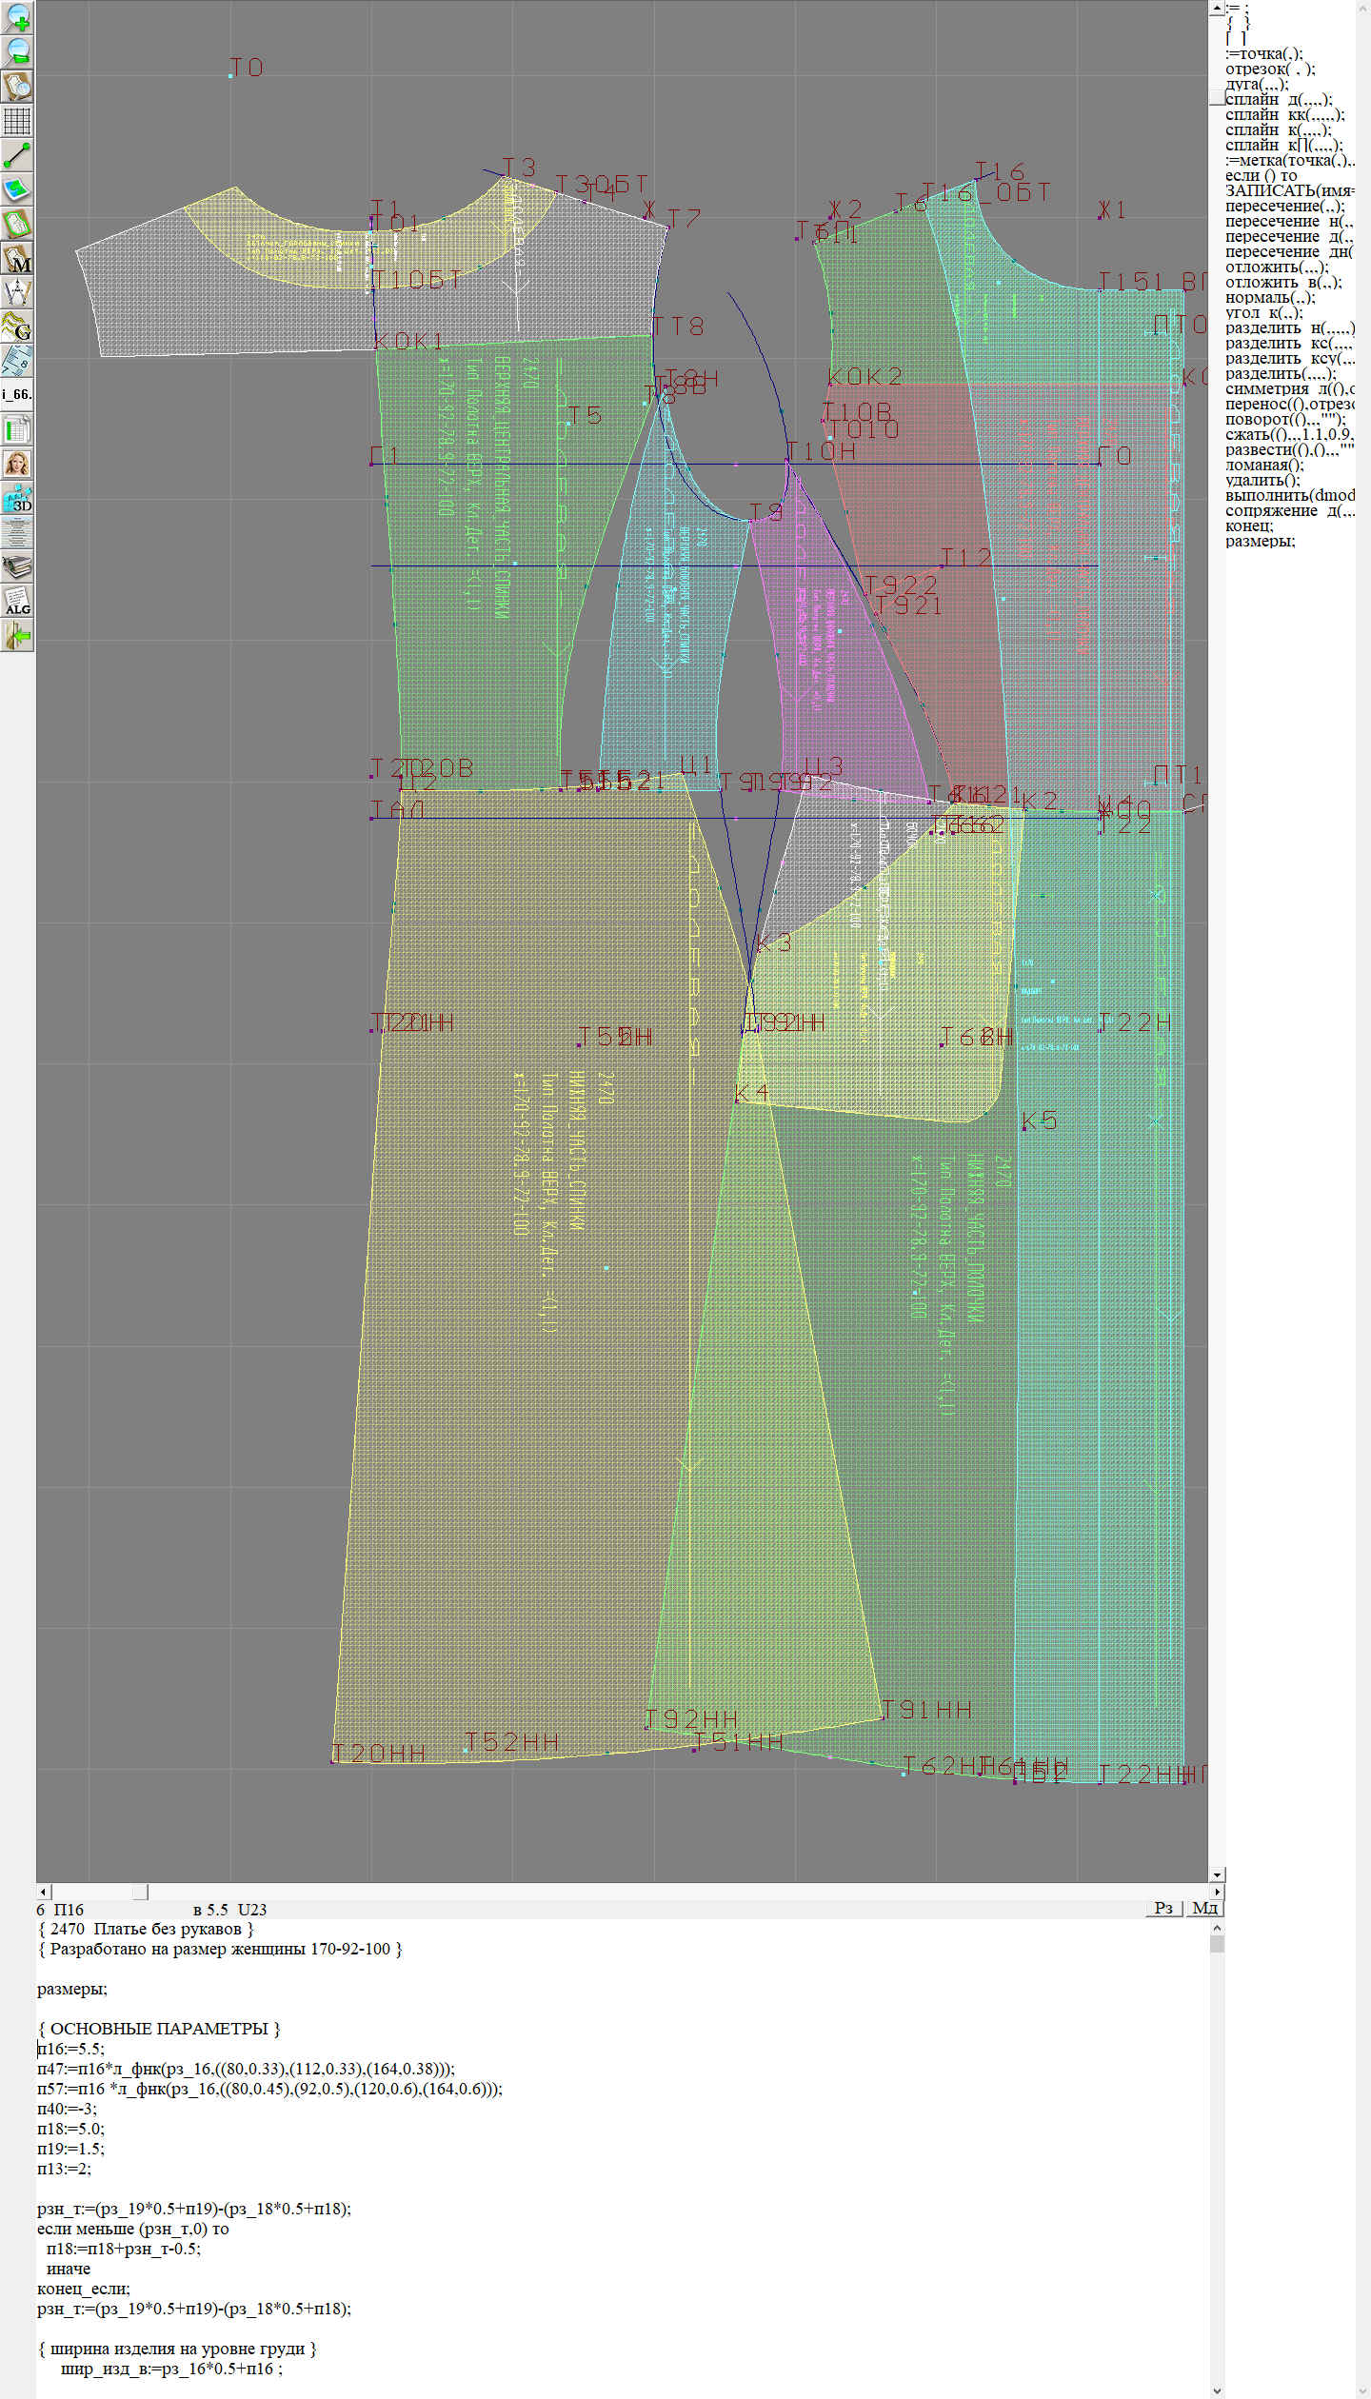Click the stacked books library icon
Image resolution: width=1371 pixels, height=2399 pixels.
[x=17, y=568]
